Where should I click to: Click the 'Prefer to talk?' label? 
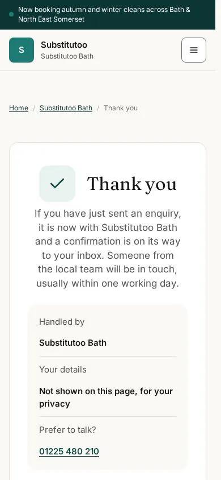tap(67, 430)
